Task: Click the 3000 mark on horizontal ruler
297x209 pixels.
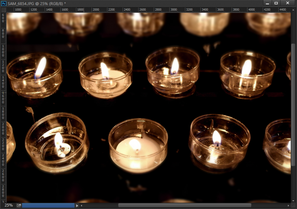Action: [174, 10]
